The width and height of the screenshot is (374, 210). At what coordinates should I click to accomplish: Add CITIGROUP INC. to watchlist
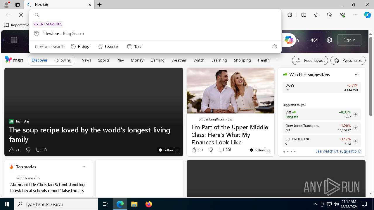[355, 141]
